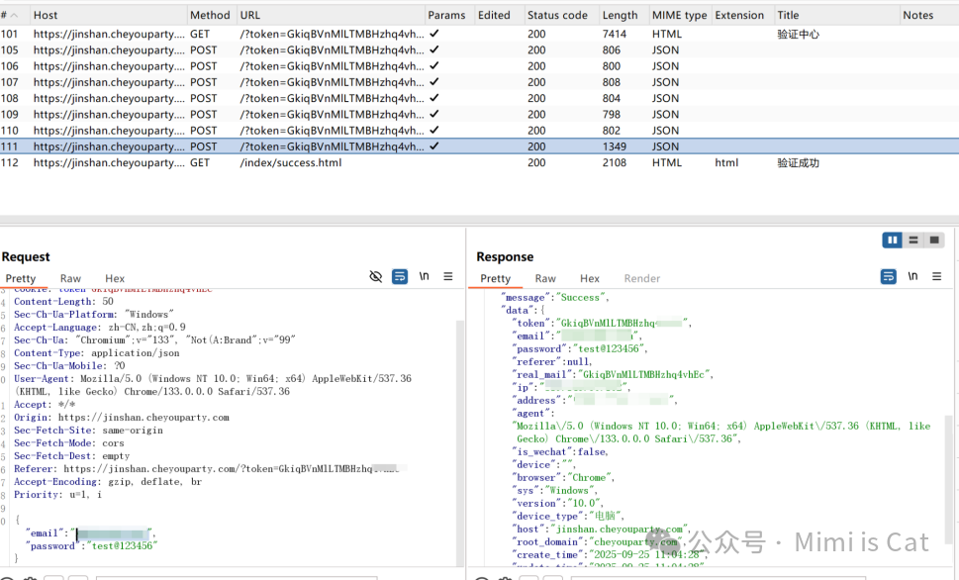Click the \n newline icon in Response panel

(912, 276)
